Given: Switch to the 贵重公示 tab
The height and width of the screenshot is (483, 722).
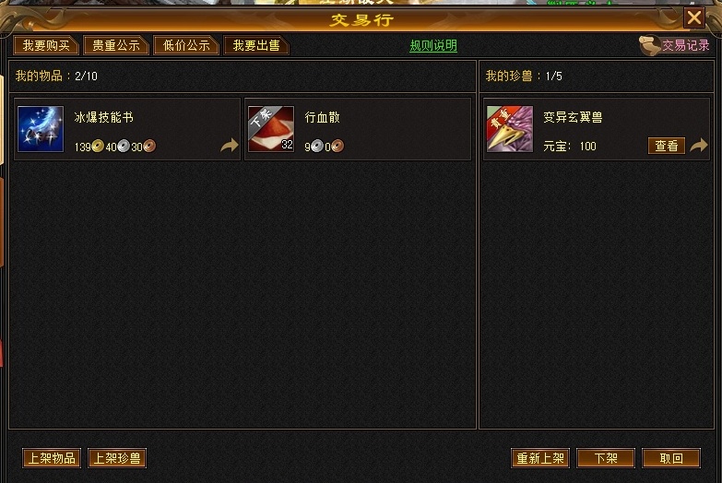Looking at the screenshot, I should coord(116,45).
